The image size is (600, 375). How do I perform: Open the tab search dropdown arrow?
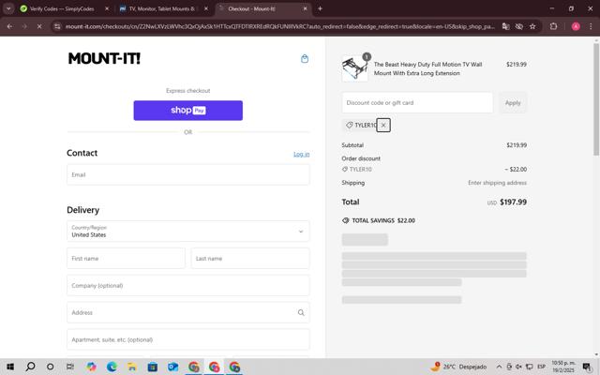click(x=8, y=8)
